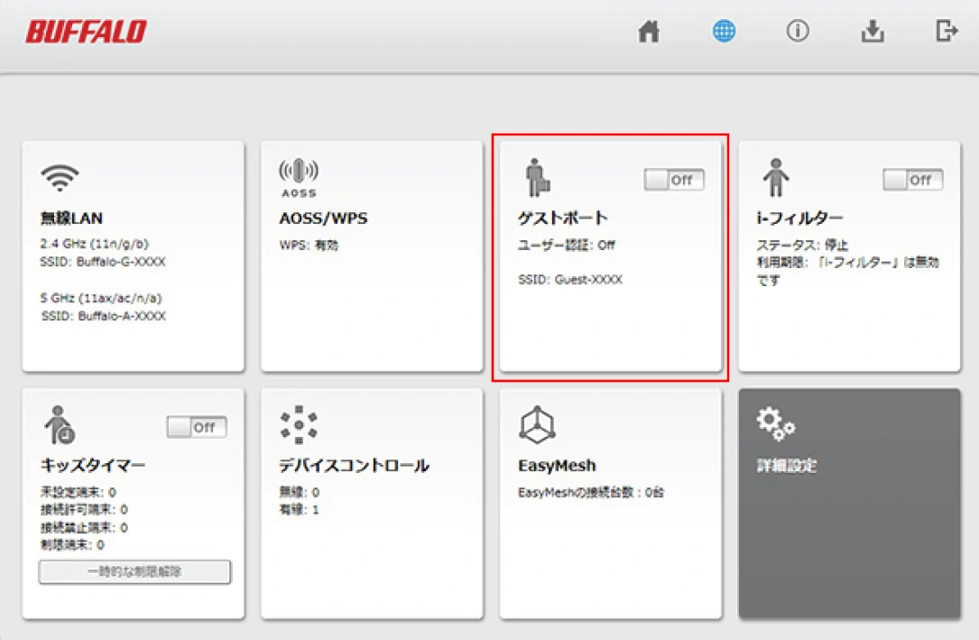Open AOSS/WPS tile heading
The width and height of the screenshot is (979, 640).
(323, 218)
